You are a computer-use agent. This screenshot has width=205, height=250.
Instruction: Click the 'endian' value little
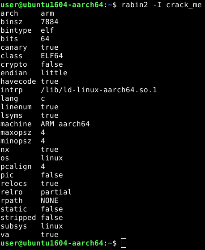(x=54, y=73)
